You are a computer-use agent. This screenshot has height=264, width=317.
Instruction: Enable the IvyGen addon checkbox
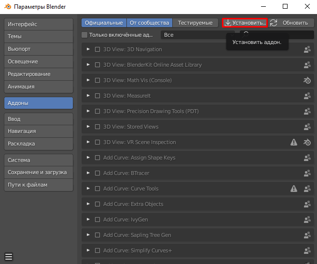97,220
